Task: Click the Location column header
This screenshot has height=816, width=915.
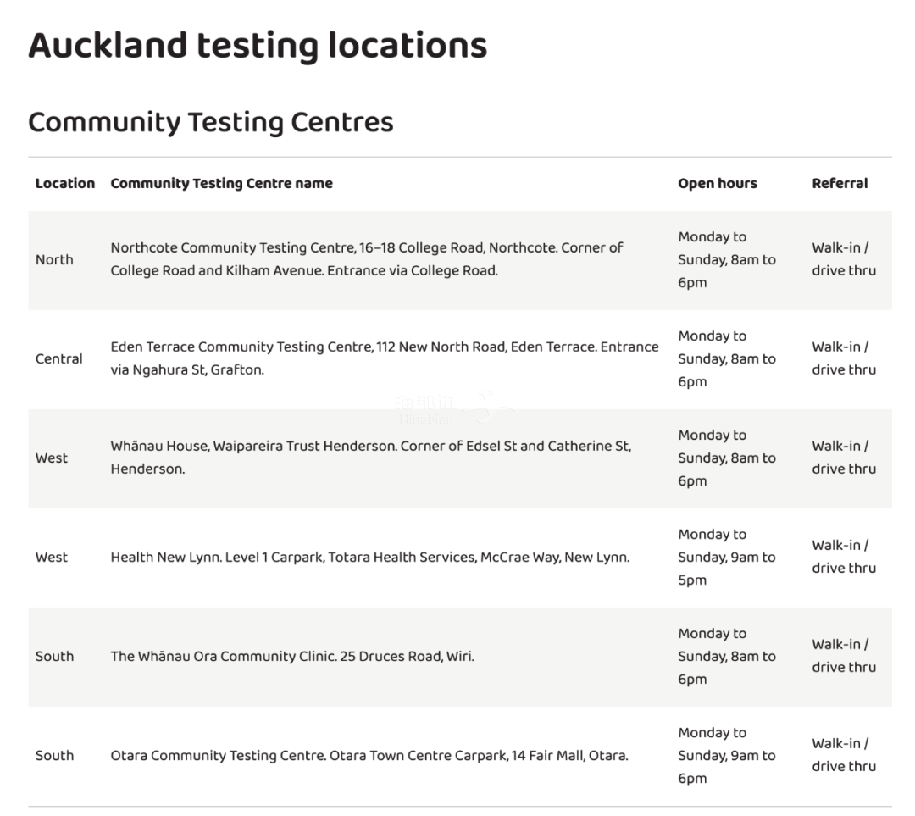Action: (64, 183)
